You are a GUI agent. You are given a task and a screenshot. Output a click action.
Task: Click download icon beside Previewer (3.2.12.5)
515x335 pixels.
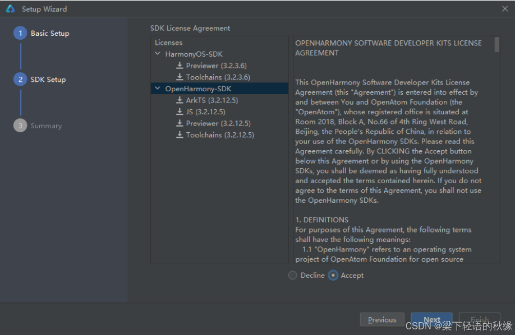(180, 123)
